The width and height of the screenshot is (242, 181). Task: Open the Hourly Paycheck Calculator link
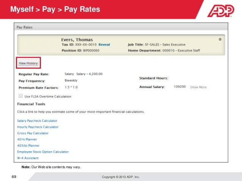click(x=38, y=127)
